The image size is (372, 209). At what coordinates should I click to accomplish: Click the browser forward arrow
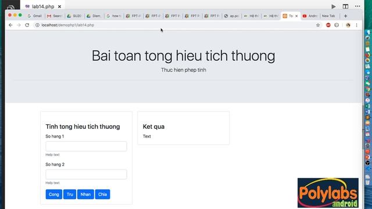19,25
